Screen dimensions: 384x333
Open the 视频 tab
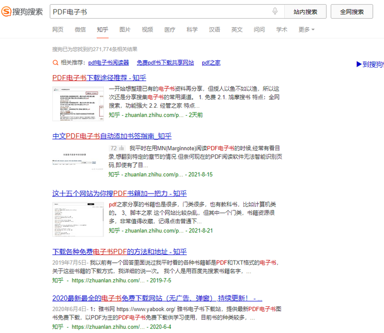[x=147, y=30]
